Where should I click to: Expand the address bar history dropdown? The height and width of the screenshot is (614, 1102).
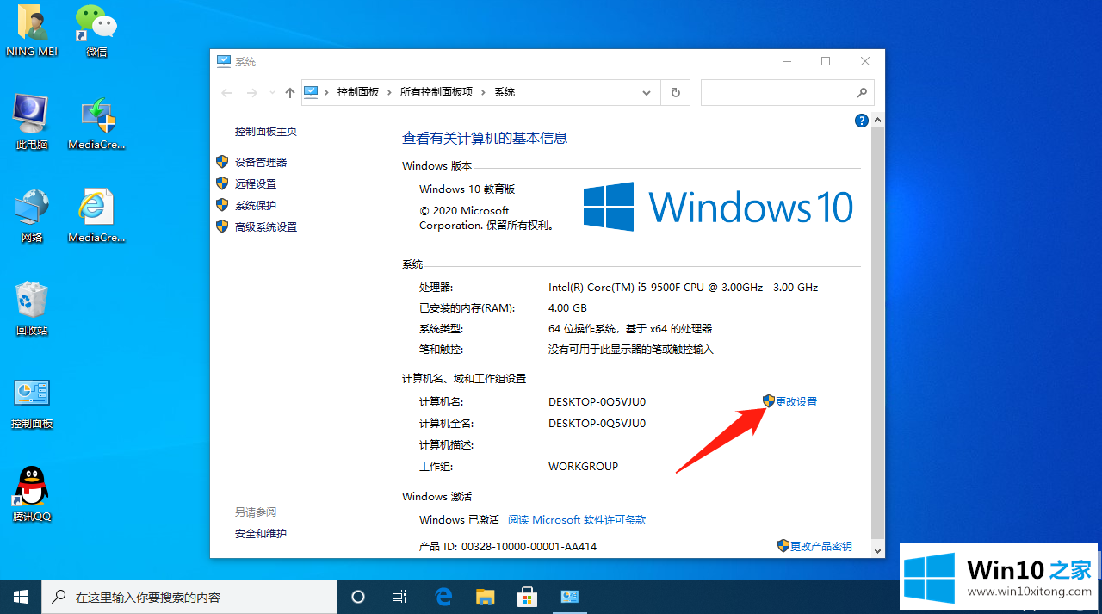[647, 92]
